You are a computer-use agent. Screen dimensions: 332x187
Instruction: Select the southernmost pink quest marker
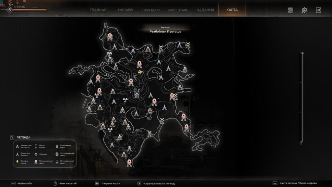tap(129, 163)
